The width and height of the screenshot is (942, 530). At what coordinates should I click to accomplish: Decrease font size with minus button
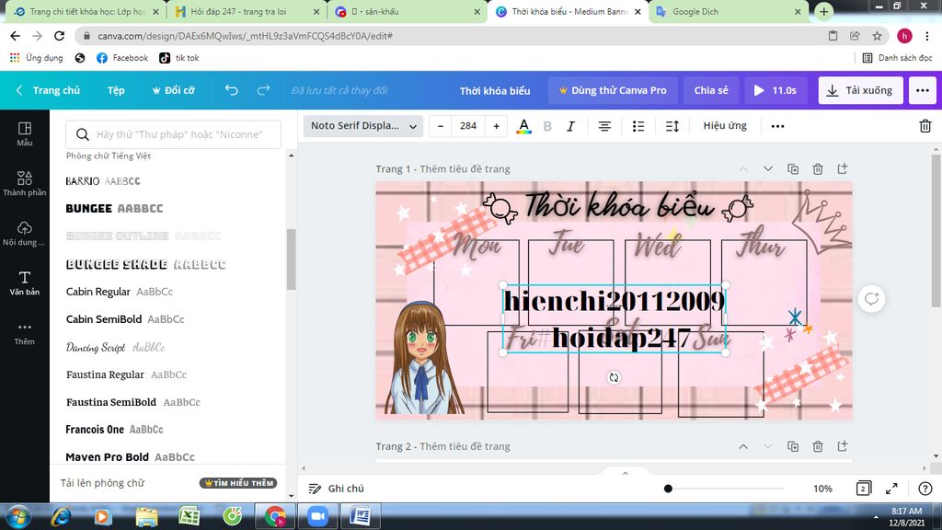pyautogui.click(x=441, y=126)
